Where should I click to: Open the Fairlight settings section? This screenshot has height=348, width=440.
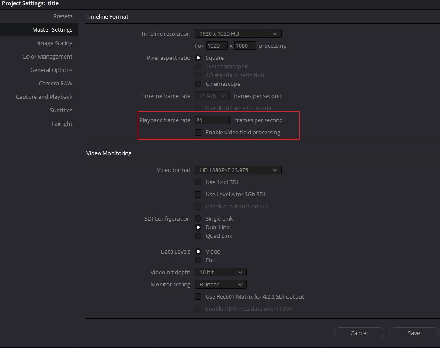coord(62,124)
